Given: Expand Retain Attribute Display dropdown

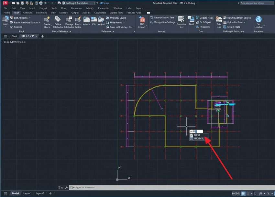Looking at the screenshot, I should (39, 23).
